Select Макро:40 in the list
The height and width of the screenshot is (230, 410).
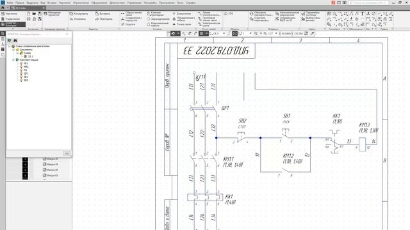pyautogui.click(x=51, y=170)
